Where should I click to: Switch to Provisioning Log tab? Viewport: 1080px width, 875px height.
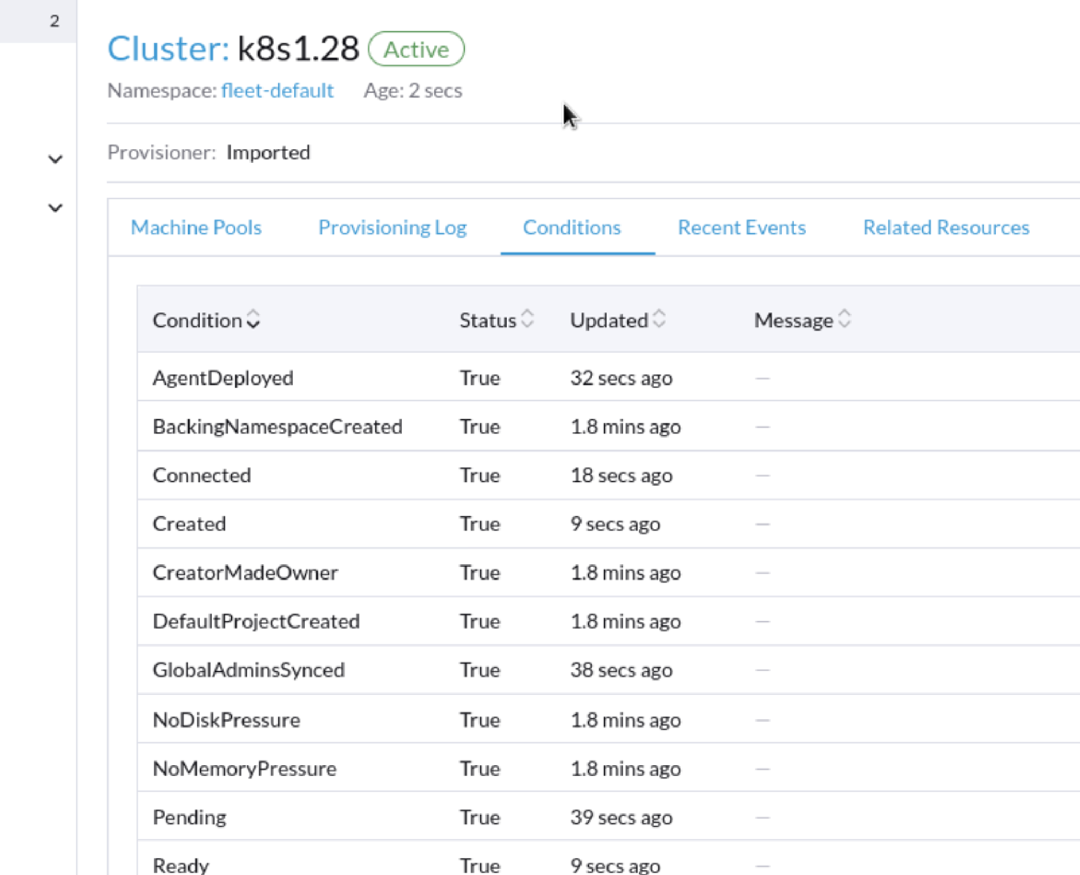coord(392,227)
